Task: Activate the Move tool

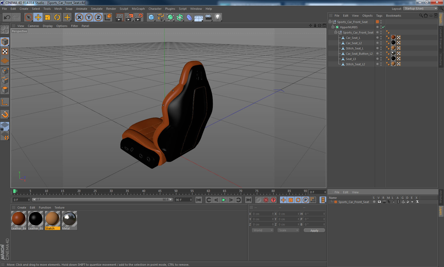Action: [38, 17]
